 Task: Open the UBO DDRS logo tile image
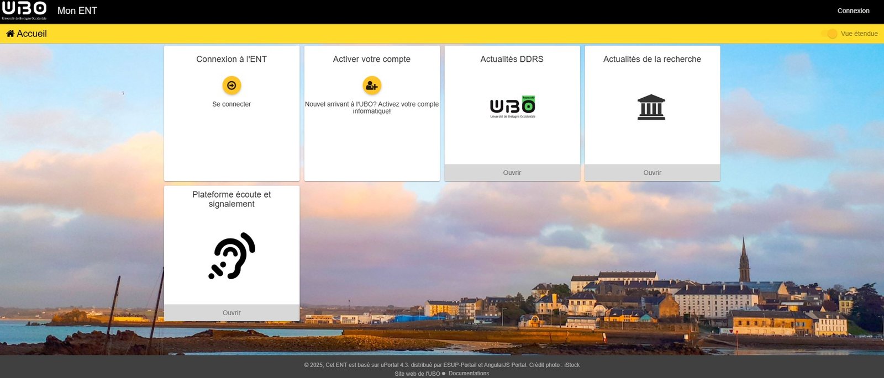coord(512,107)
